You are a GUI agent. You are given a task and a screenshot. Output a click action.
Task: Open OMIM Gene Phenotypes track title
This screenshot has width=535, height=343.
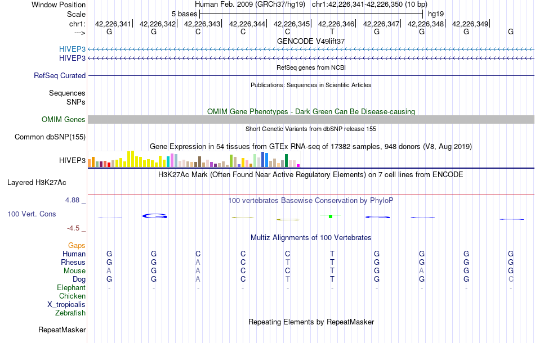click(311, 112)
